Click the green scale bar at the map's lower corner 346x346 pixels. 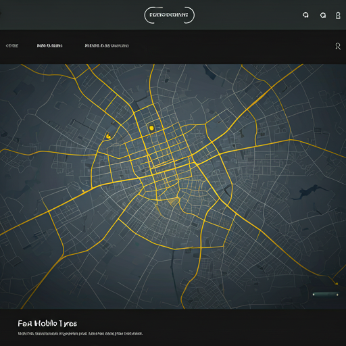point(326,294)
